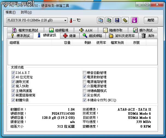Toggle the 電源散熱管理 checkbox
The image size is (166, 138).
tap(84, 77)
